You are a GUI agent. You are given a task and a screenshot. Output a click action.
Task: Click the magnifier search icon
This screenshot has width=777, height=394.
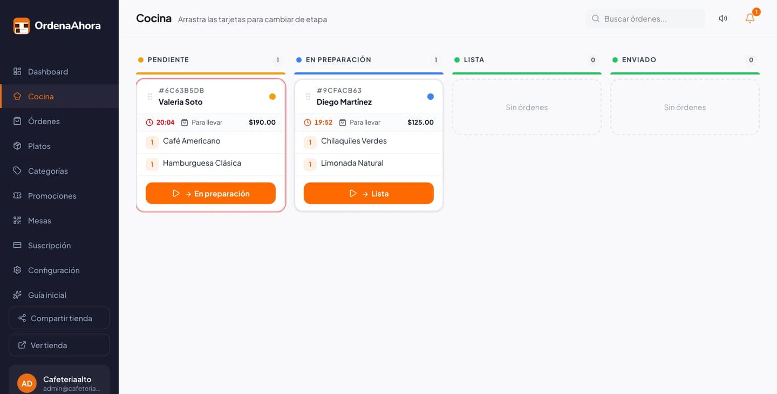click(x=596, y=18)
